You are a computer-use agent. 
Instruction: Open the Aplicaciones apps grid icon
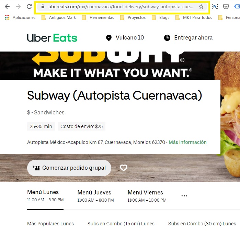(7, 18)
